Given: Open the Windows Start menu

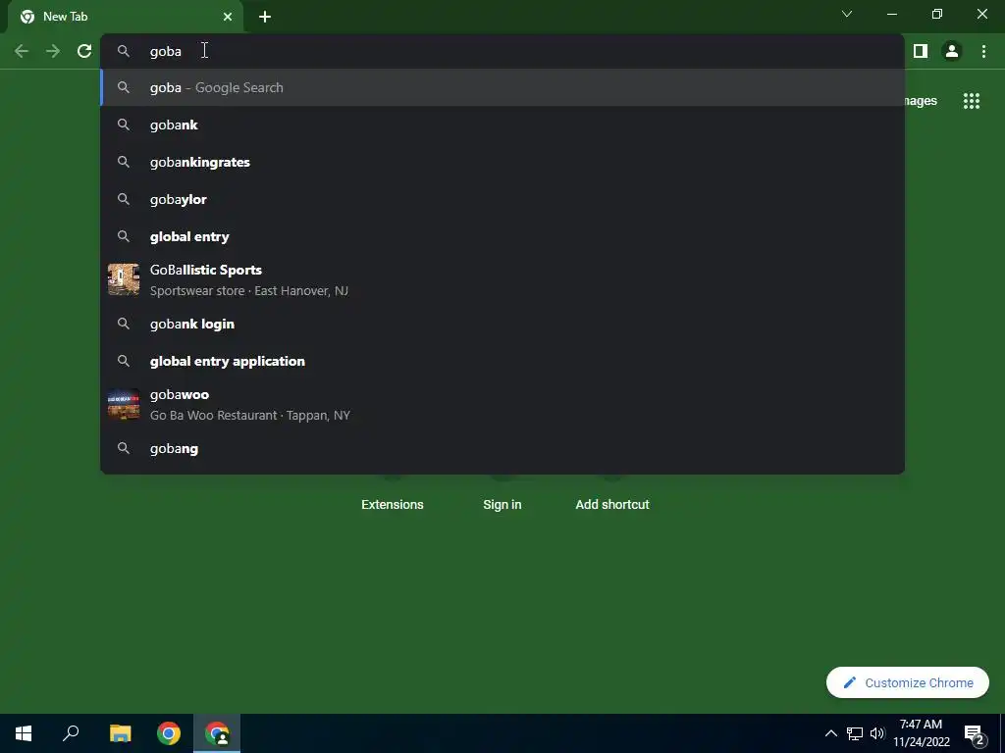Looking at the screenshot, I should (24, 733).
